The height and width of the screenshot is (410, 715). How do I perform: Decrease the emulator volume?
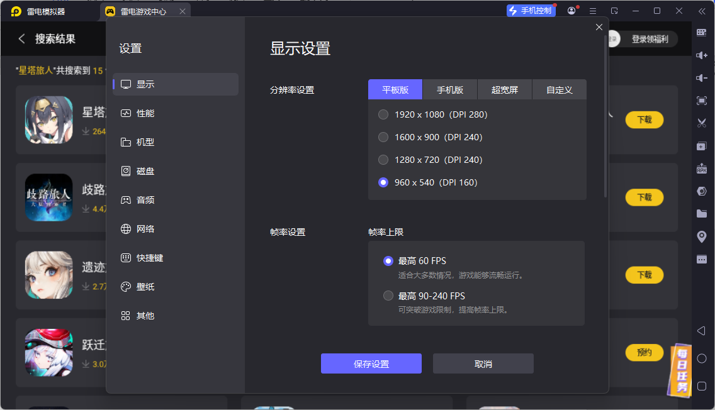tap(702, 77)
